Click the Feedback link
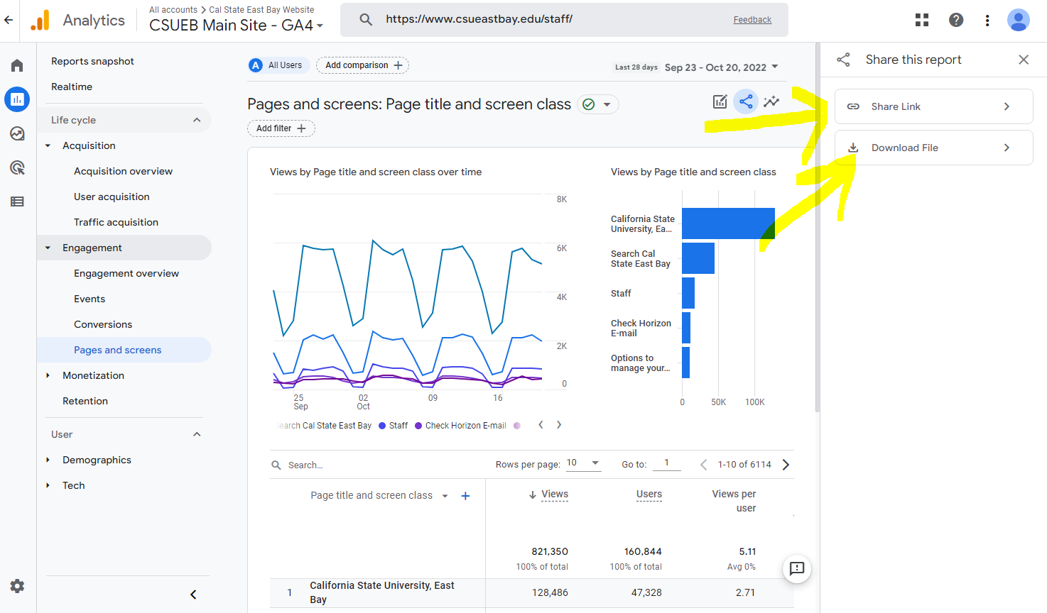The image size is (1047, 613). click(x=752, y=20)
